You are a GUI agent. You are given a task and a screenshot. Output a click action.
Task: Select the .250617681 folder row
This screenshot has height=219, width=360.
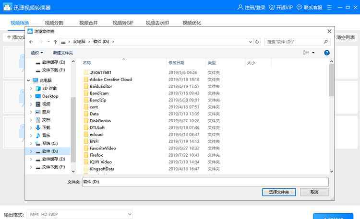coord(152,72)
